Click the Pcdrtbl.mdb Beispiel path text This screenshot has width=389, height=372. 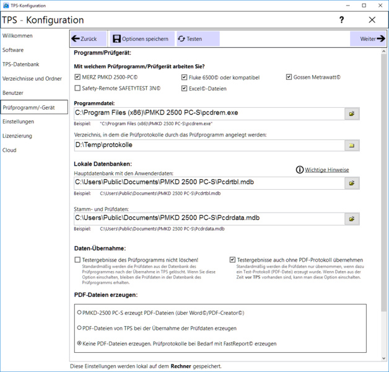(160, 193)
